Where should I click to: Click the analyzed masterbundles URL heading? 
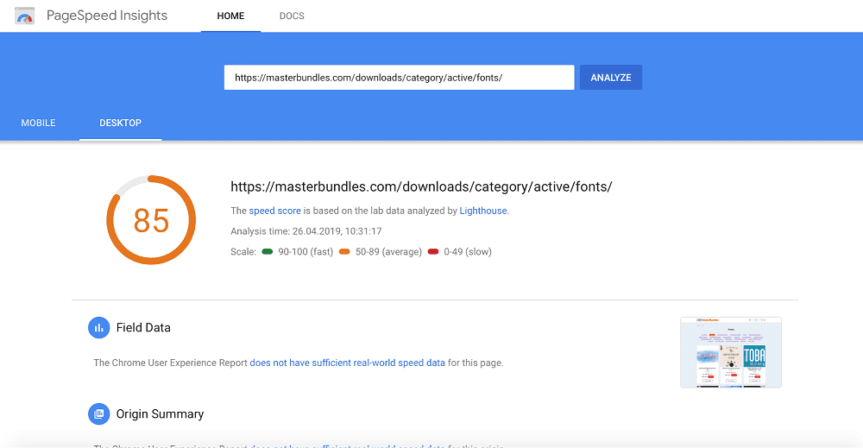coord(421,186)
